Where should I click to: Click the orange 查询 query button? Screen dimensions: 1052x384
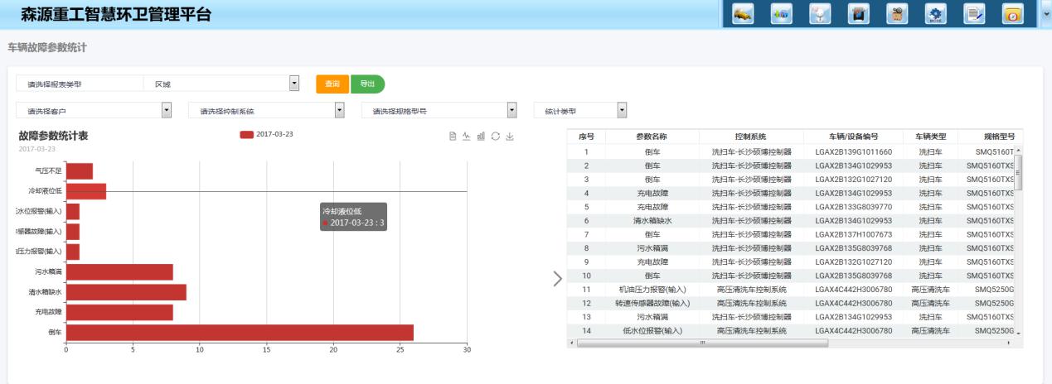click(x=332, y=84)
